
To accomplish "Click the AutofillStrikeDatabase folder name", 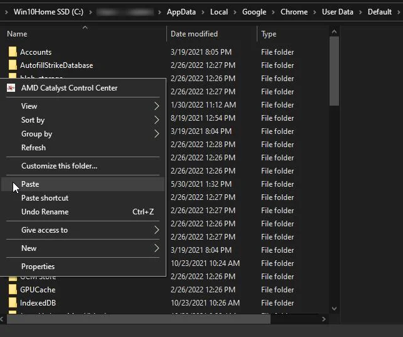I will pyautogui.click(x=56, y=65).
